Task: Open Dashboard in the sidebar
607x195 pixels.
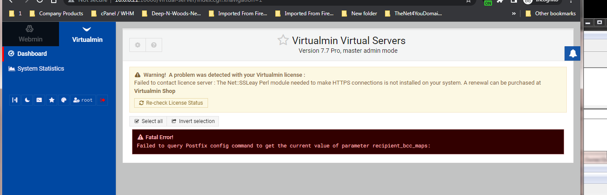Action: [x=32, y=54]
